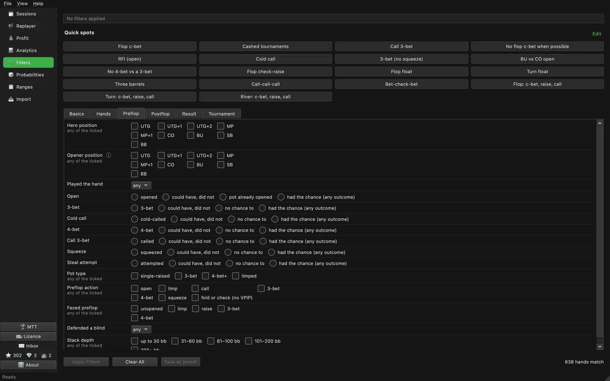Image resolution: width=610 pixels, height=381 pixels.
Task: Click the No filters applied field
Action: (333, 18)
